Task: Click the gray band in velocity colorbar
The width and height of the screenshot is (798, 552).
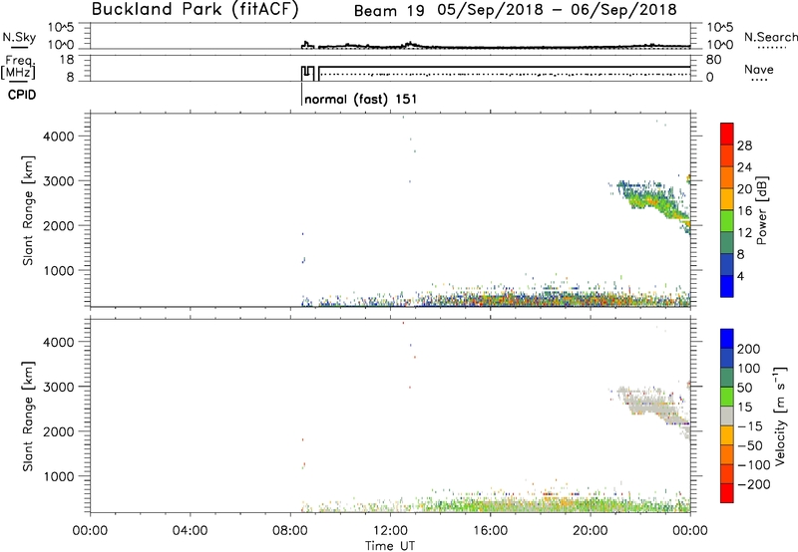Action: [x=727, y=415]
